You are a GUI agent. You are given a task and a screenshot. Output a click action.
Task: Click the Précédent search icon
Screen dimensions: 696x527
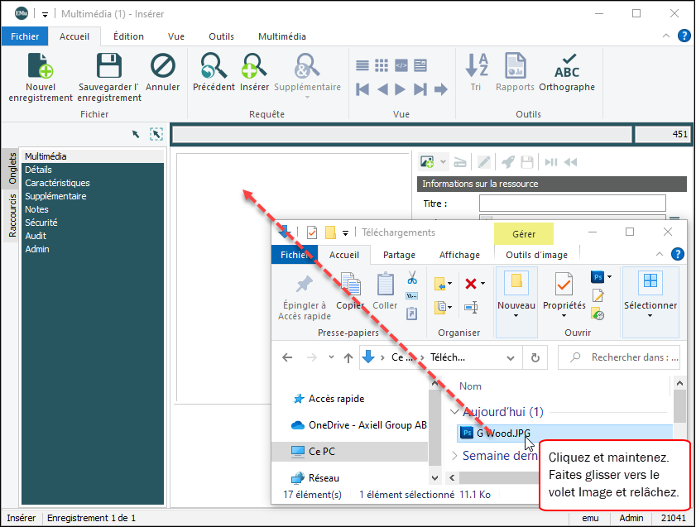tap(214, 68)
